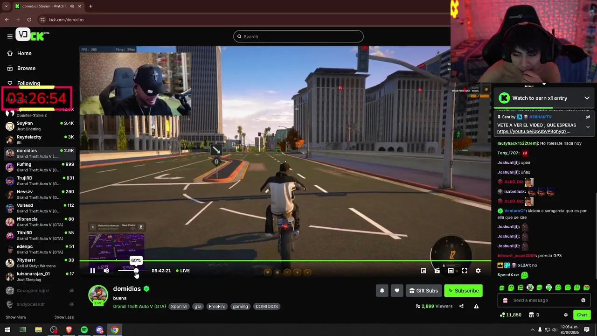597x336 pixels.
Task: Toggle theater mode in the player
Action: click(451, 271)
